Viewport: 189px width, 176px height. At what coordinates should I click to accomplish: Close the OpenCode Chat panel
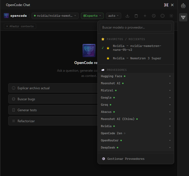coord(172,5)
